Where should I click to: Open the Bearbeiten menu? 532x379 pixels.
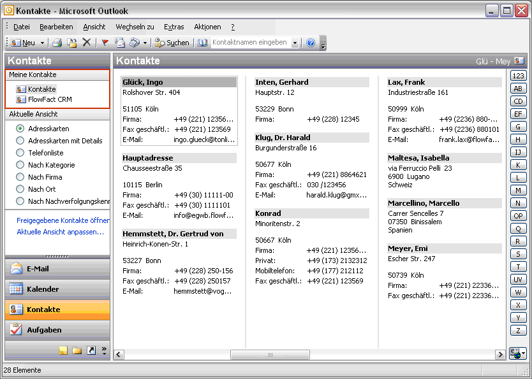coord(56,27)
